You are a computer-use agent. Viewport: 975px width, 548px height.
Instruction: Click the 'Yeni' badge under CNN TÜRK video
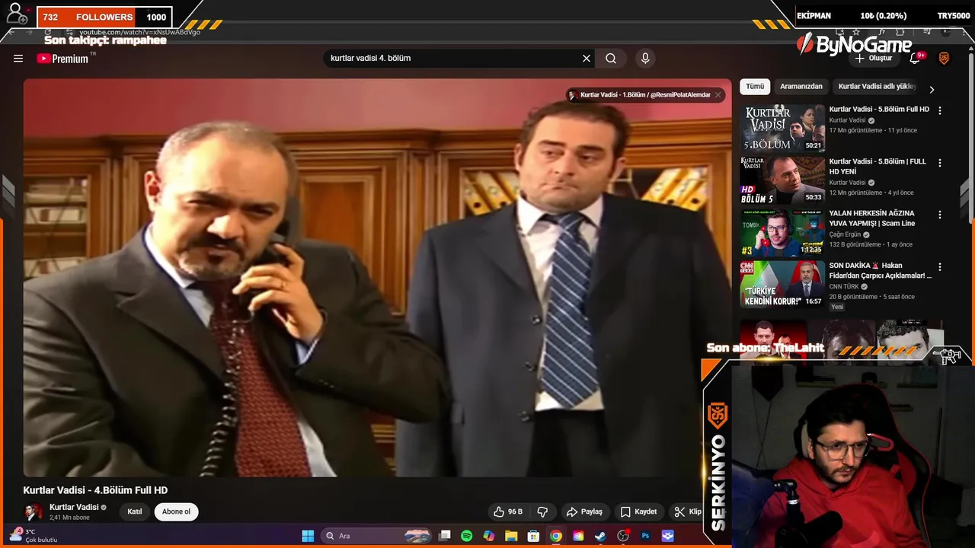click(837, 307)
